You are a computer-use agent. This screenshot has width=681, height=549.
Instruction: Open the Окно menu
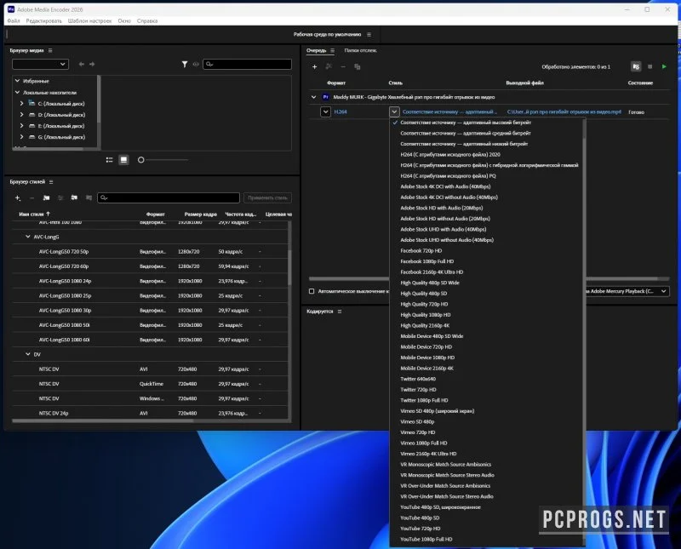click(124, 20)
